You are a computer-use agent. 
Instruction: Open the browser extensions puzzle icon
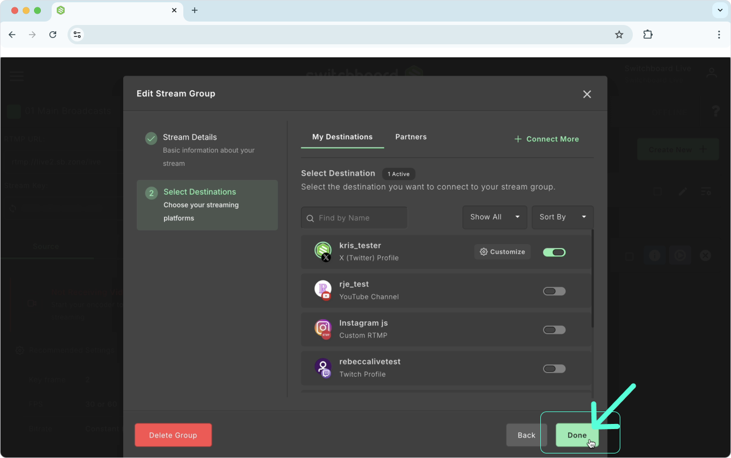click(x=648, y=35)
